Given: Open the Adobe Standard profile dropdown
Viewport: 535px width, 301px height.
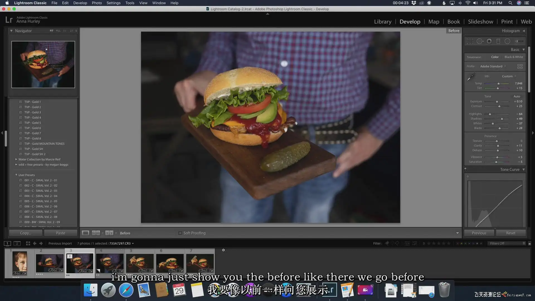Looking at the screenshot, I should click(x=493, y=66).
